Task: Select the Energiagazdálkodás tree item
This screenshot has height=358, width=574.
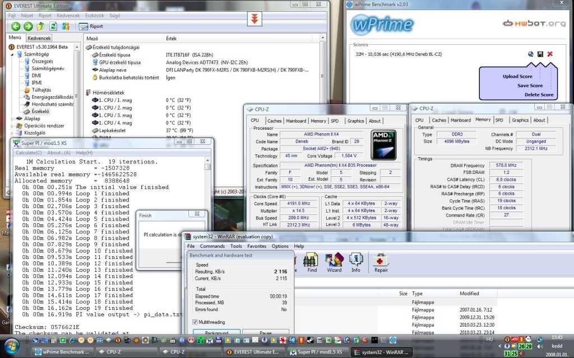Action: coord(52,97)
